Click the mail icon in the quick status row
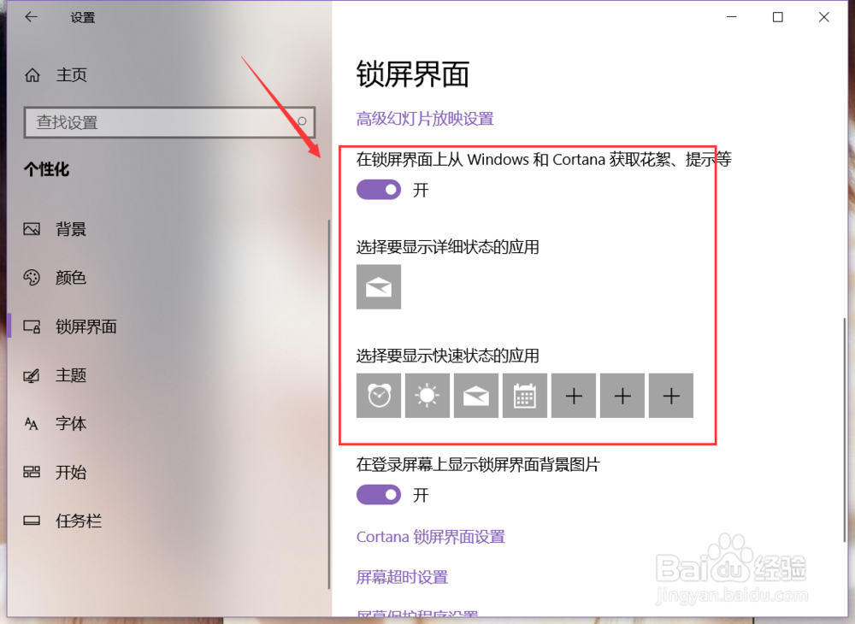Screen dimensions: 855x624 pyautogui.click(x=476, y=396)
